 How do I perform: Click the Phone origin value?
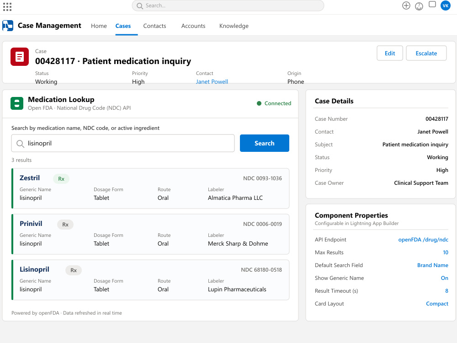pyautogui.click(x=296, y=82)
